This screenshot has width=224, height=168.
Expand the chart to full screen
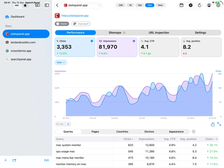(x=219, y=124)
